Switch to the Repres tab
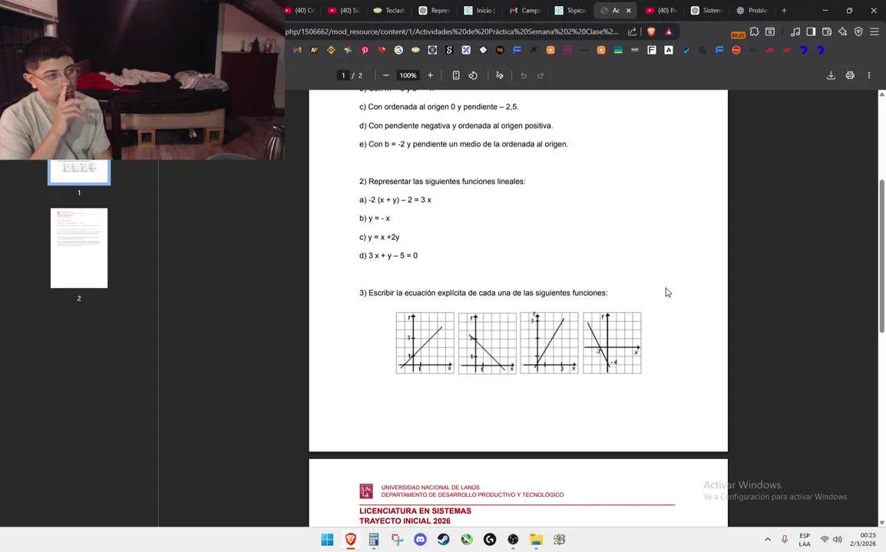Viewport: 886px width, 552px height. pyautogui.click(x=435, y=10)
